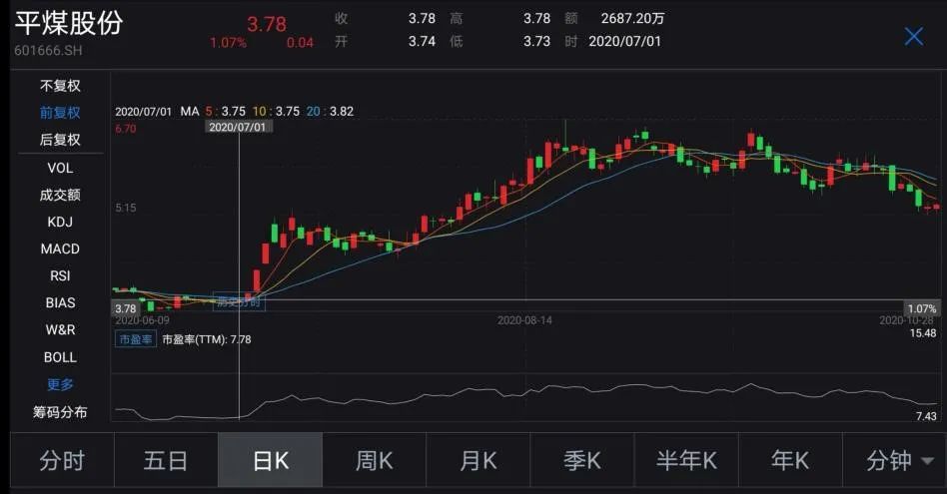This screenshot has height=494, width=947.
Task: Select 前复权 price adjustment option
Action: click(60, 112)
